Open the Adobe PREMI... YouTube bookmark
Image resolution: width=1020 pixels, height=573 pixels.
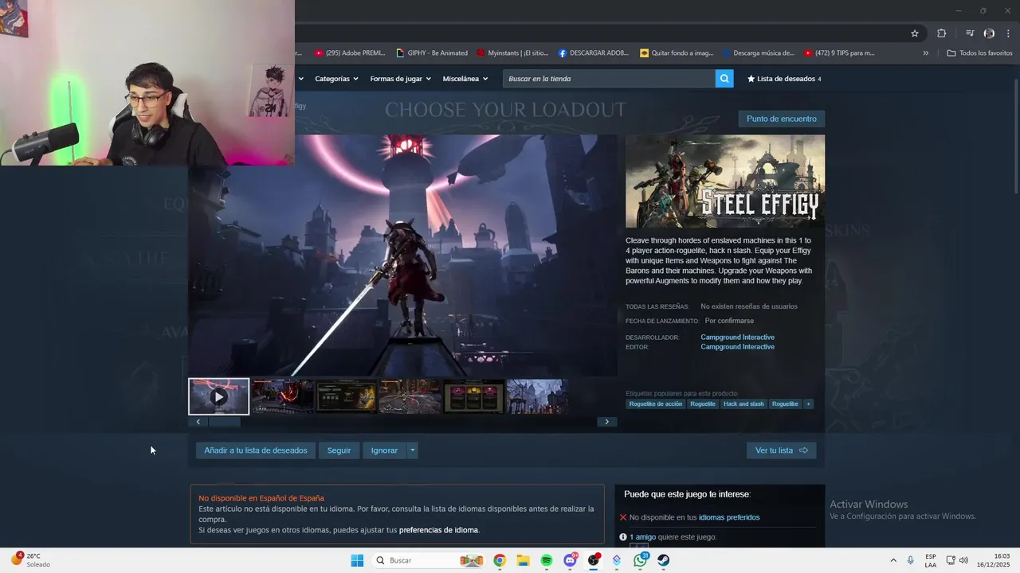349,53
